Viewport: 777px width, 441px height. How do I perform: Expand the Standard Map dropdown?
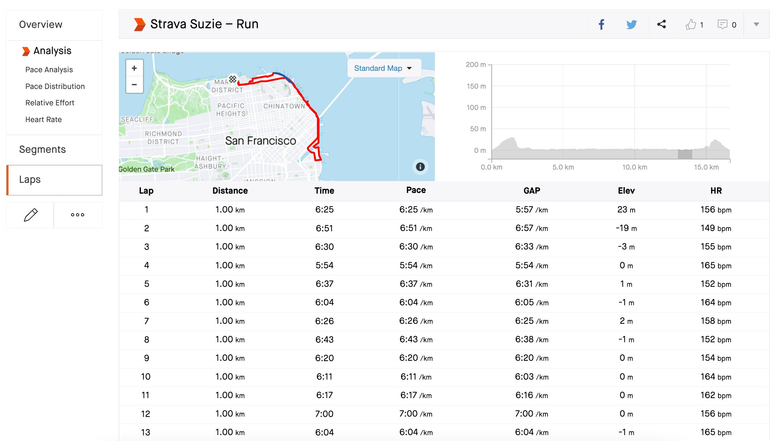click(383, 68)
